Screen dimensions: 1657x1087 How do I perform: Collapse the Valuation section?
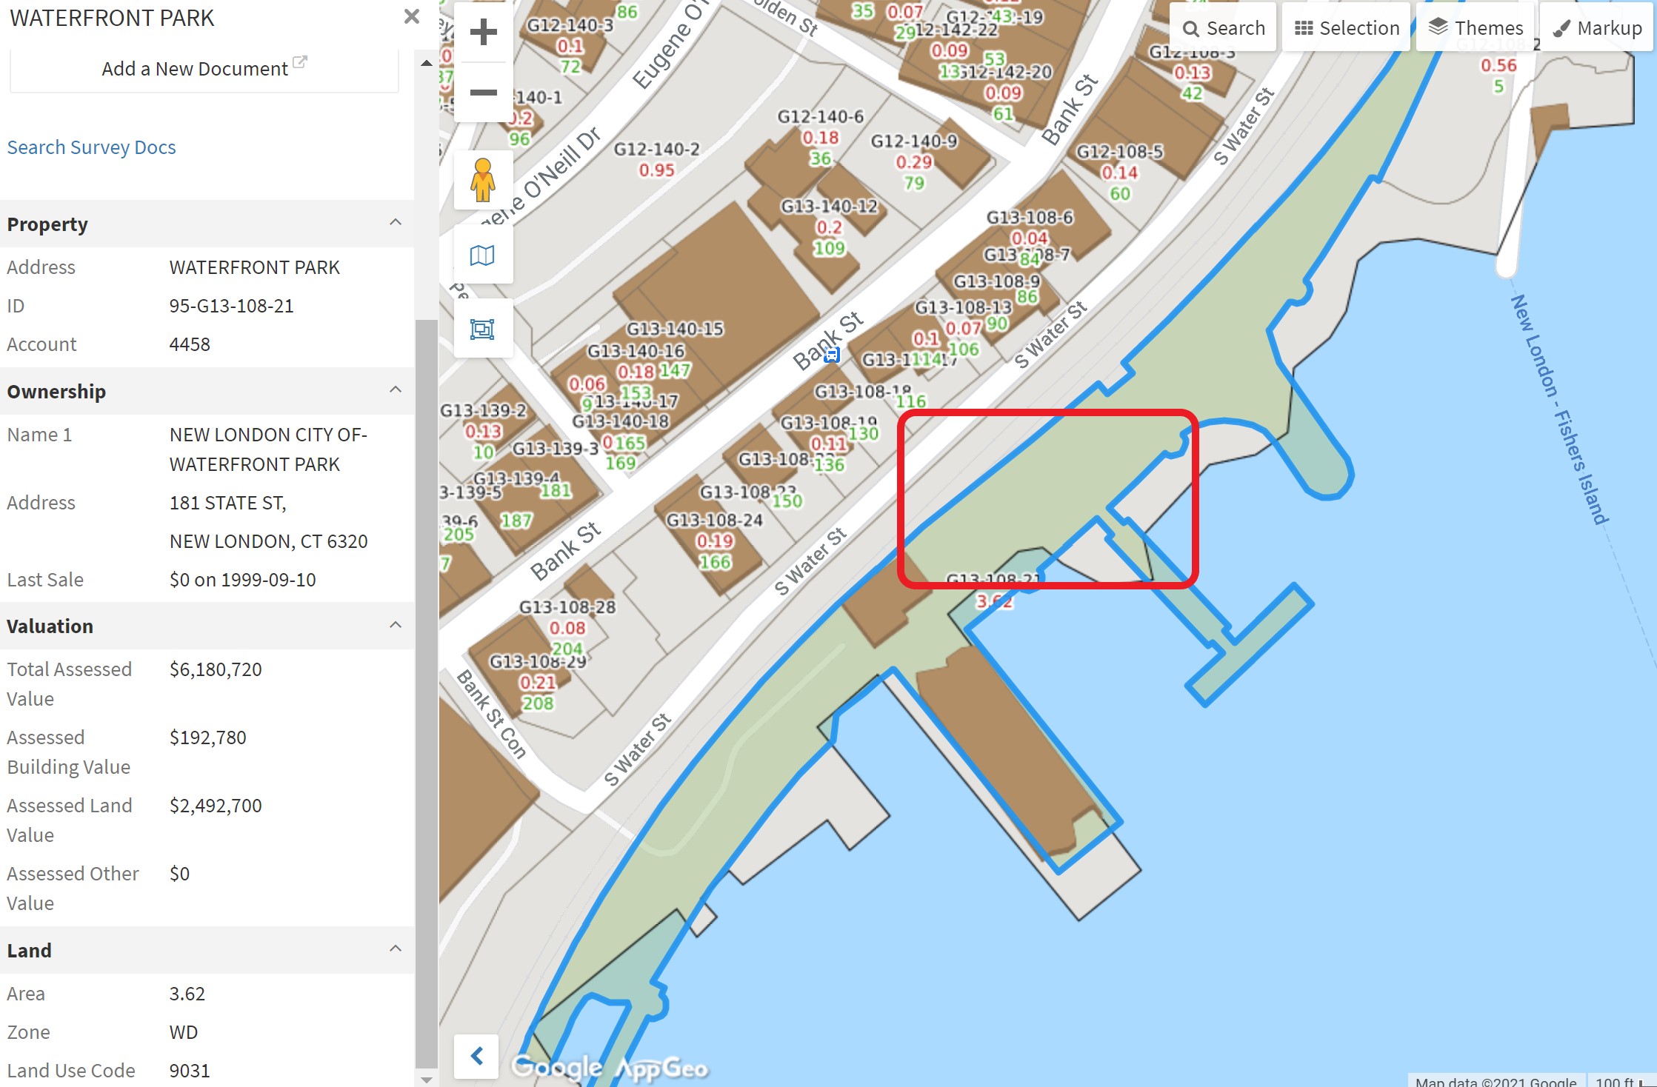click(x=396, y=625)
